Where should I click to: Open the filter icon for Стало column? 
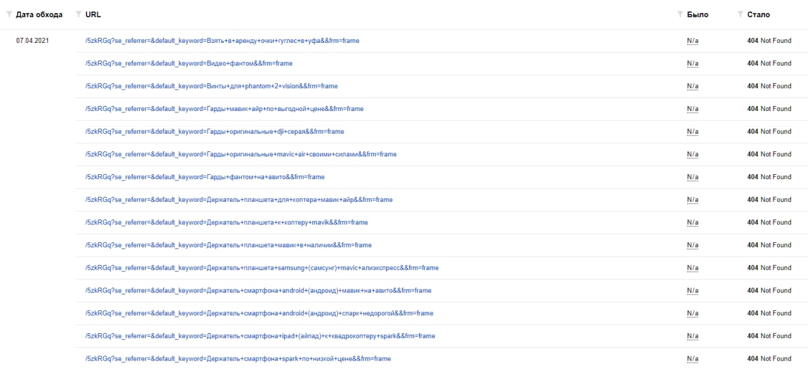point(740,15)
